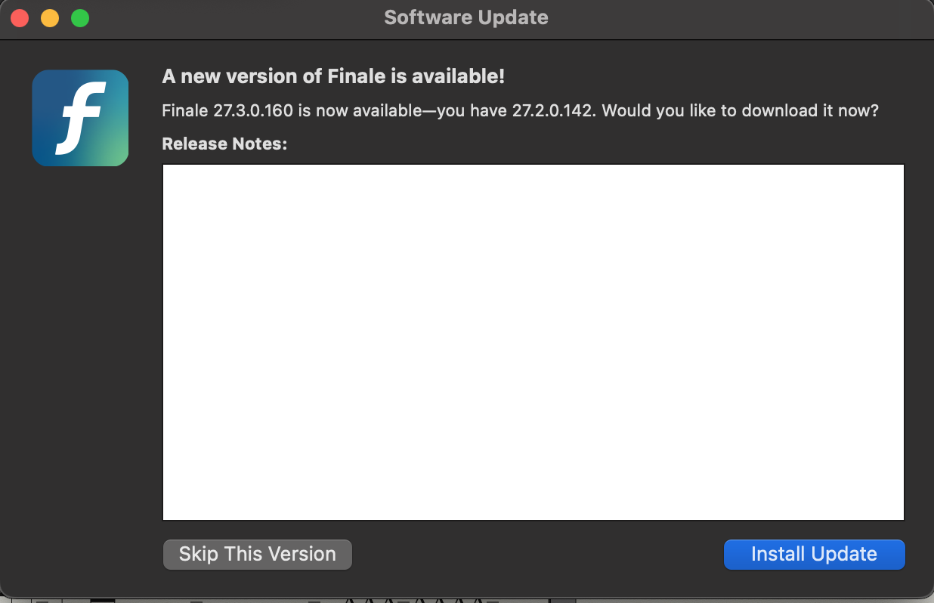
Task: Click the installed version number 27.2.0.142
Action: coord(553,111)
